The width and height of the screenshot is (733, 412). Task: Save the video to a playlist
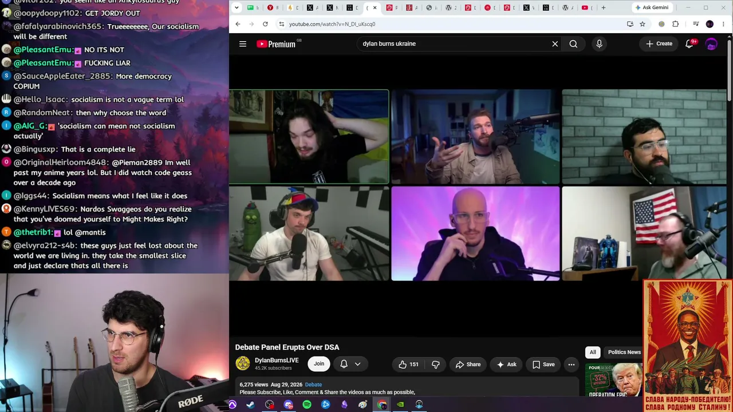543,365
